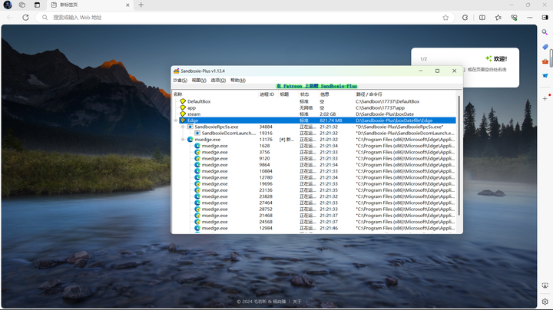Open the favorites list icon
The image size is (553, 310).
498,18
